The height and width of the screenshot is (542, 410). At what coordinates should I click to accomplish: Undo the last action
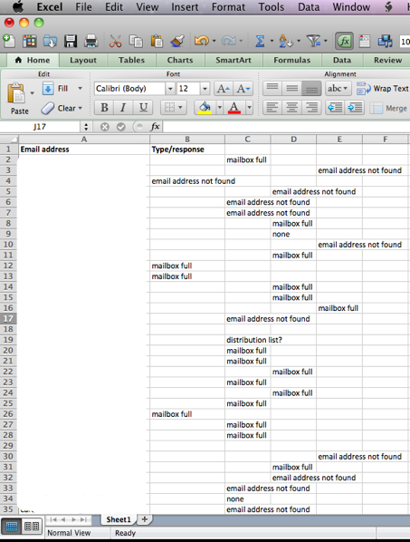[202, 42]
